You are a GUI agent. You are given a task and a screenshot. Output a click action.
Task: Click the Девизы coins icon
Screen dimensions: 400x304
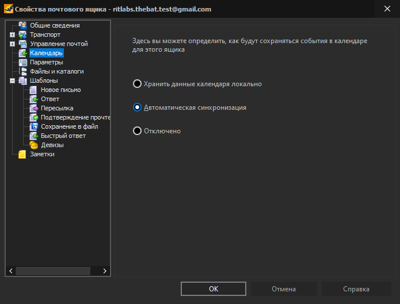pyautogui.click(x=34, y=145)
